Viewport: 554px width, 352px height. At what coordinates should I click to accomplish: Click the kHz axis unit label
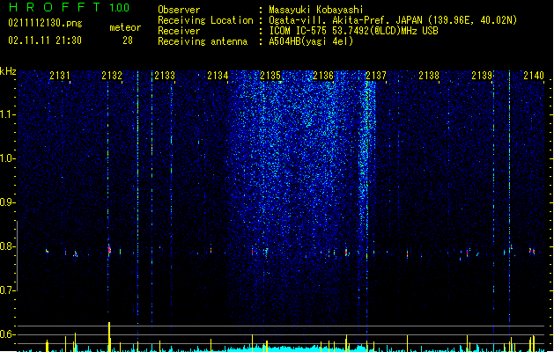click(x=8, y=71)
